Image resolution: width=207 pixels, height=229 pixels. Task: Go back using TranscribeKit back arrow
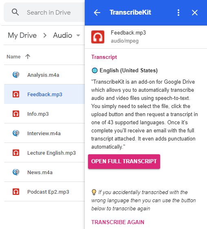[x=97, y=13]
